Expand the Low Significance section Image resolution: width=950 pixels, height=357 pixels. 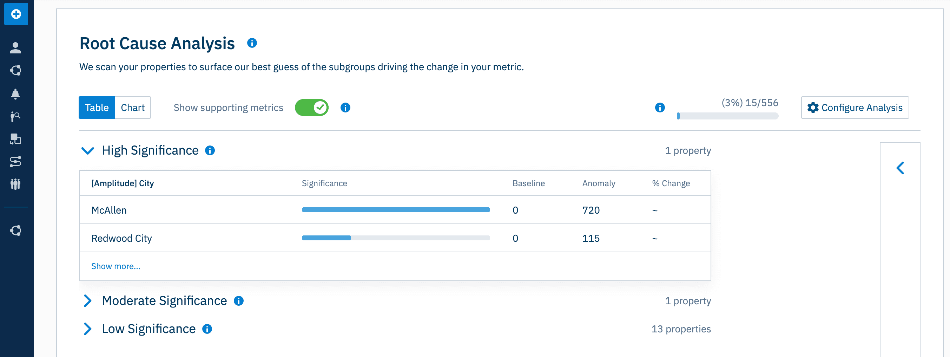(87, 329)
